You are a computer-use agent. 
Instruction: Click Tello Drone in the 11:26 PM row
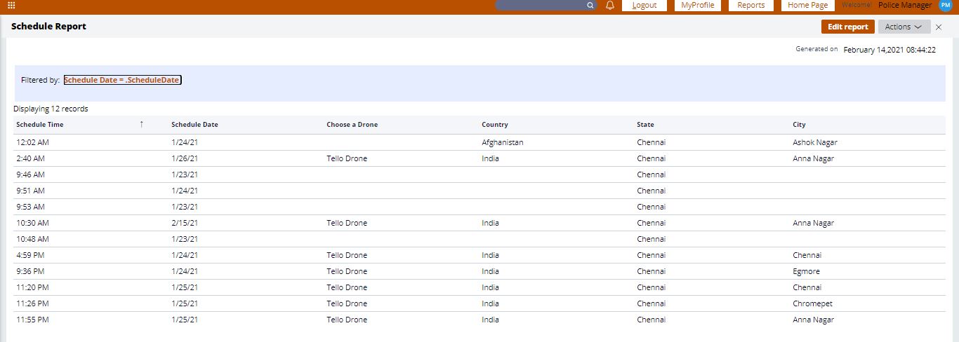tap(347, 303)
